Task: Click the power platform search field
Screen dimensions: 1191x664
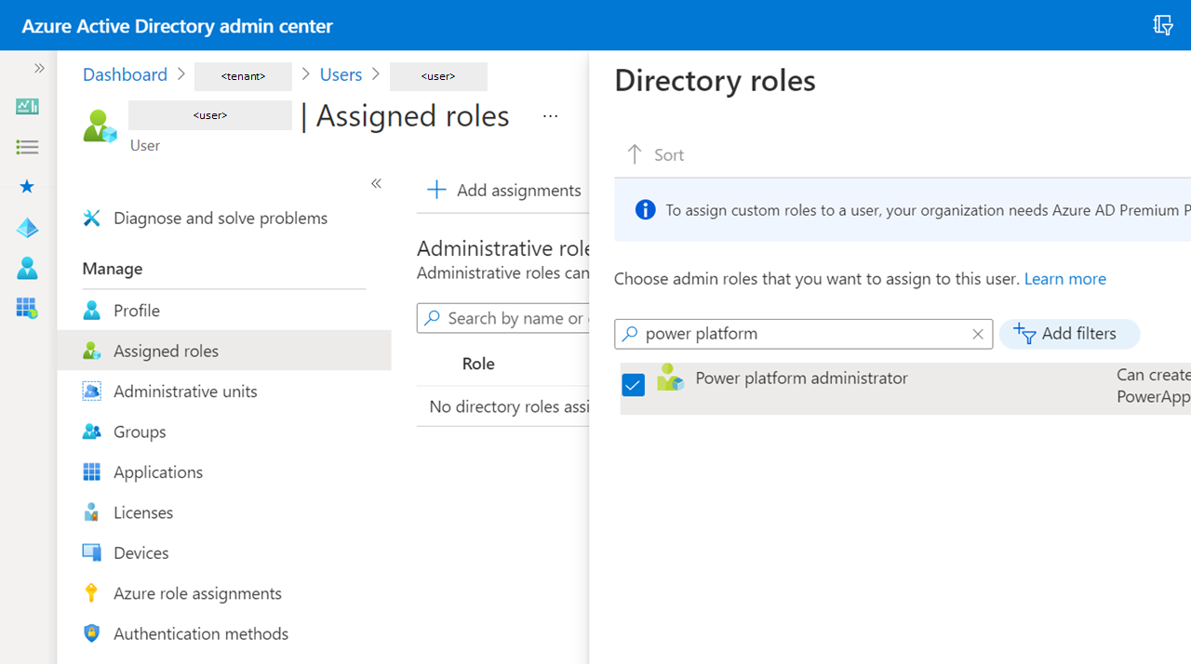Action: click(800, 334)
